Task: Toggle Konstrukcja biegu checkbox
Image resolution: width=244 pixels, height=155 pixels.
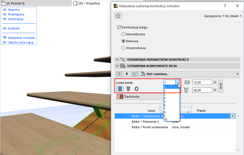Action: pos(119,27)
